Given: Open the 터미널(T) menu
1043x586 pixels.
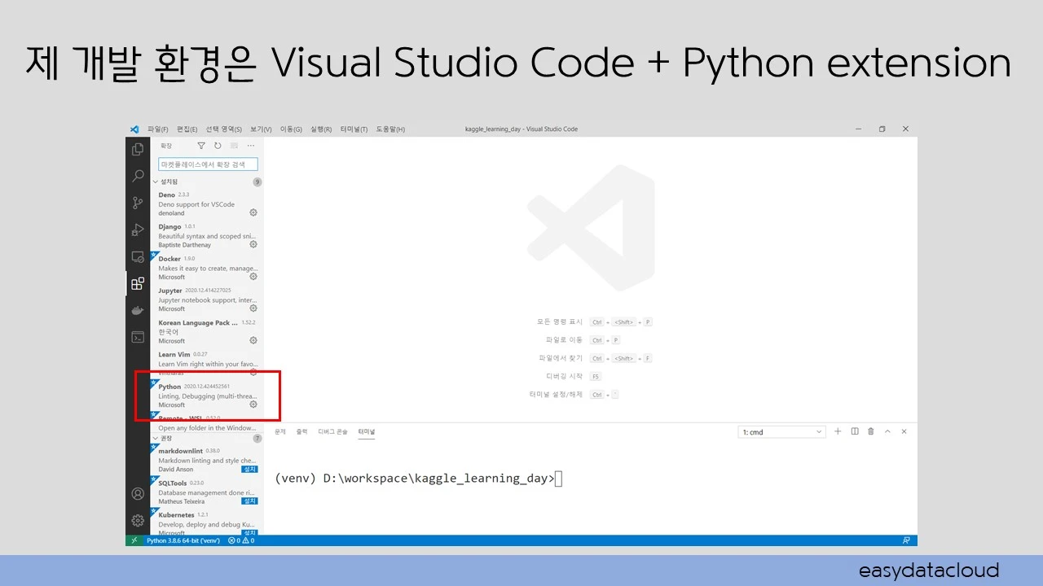Looking at the screenshot, I should click(x=354, y=129).
